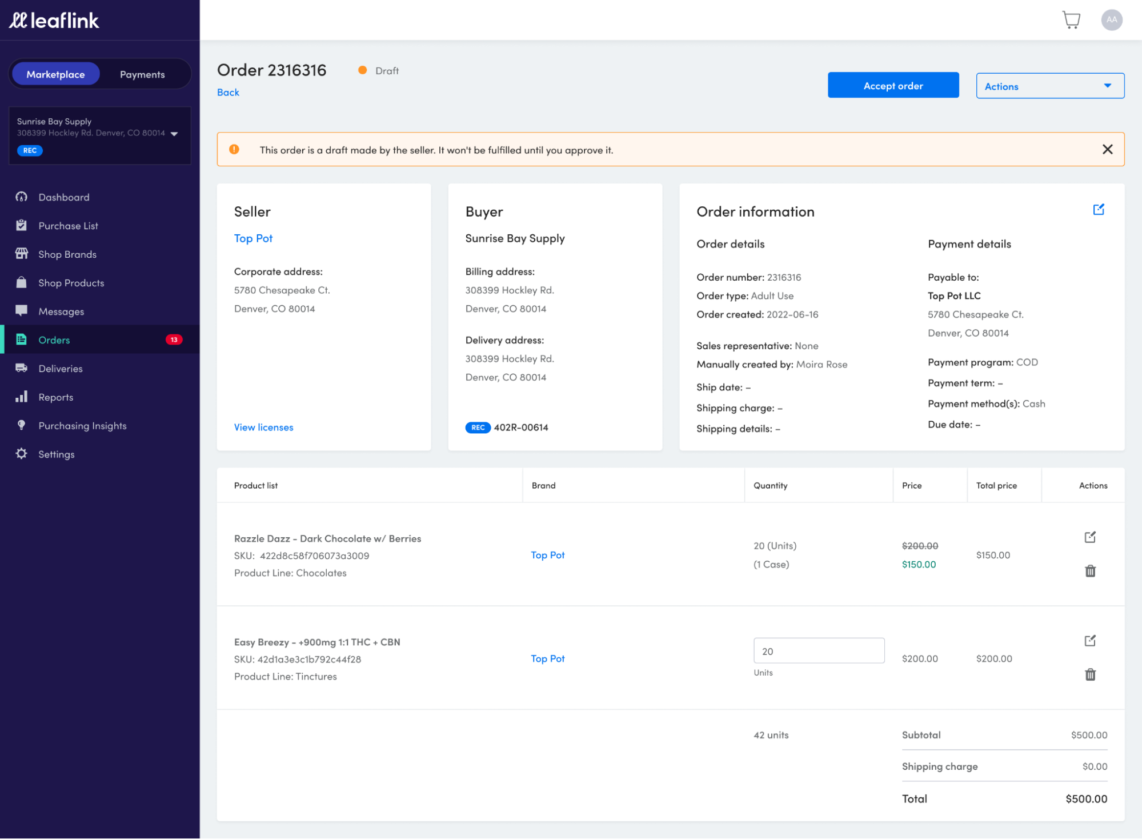Delete the Easy Breezy line item

point(1090,674)
